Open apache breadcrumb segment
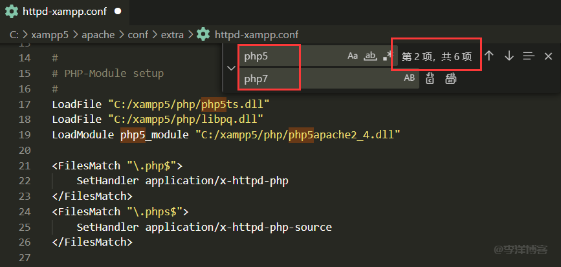 (97, 34)
